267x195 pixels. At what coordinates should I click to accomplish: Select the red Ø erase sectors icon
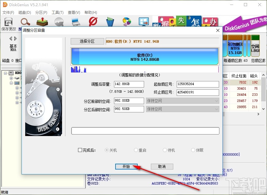point(93,22)
